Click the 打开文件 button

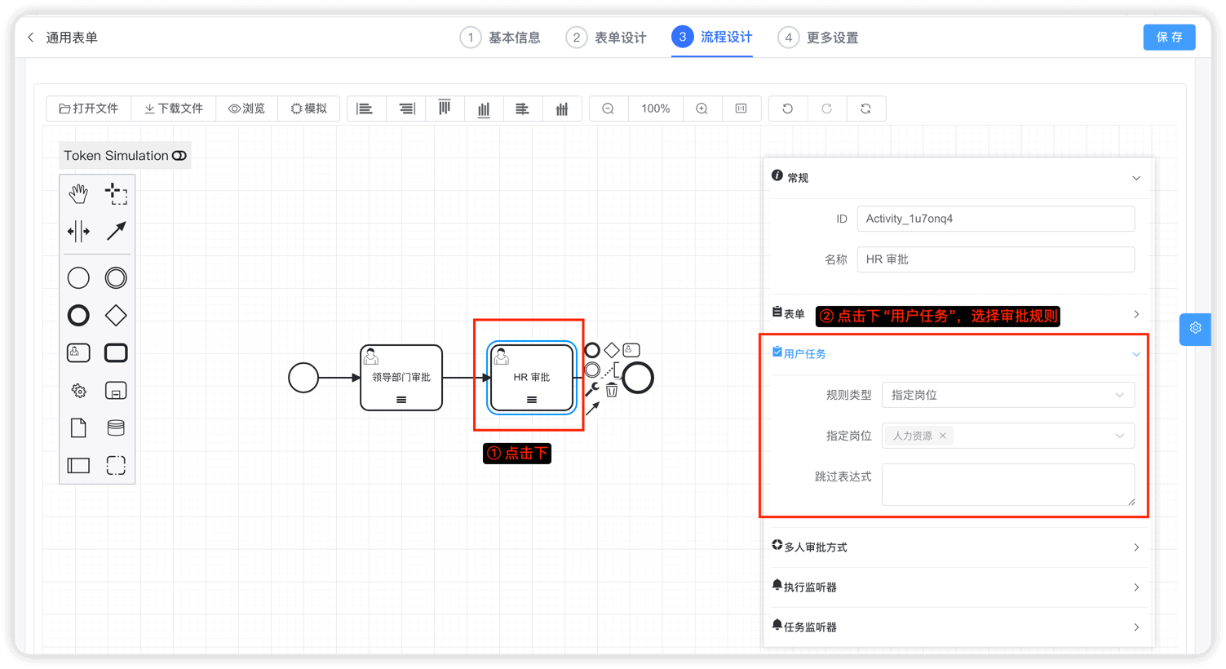[88, 109]
